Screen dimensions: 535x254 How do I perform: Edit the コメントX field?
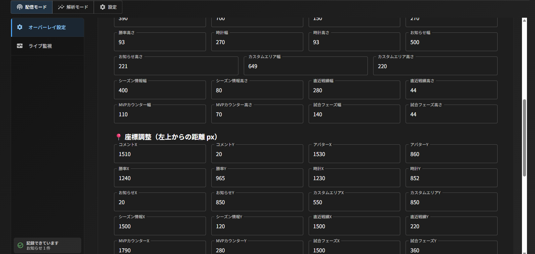(x=160, y=154)
